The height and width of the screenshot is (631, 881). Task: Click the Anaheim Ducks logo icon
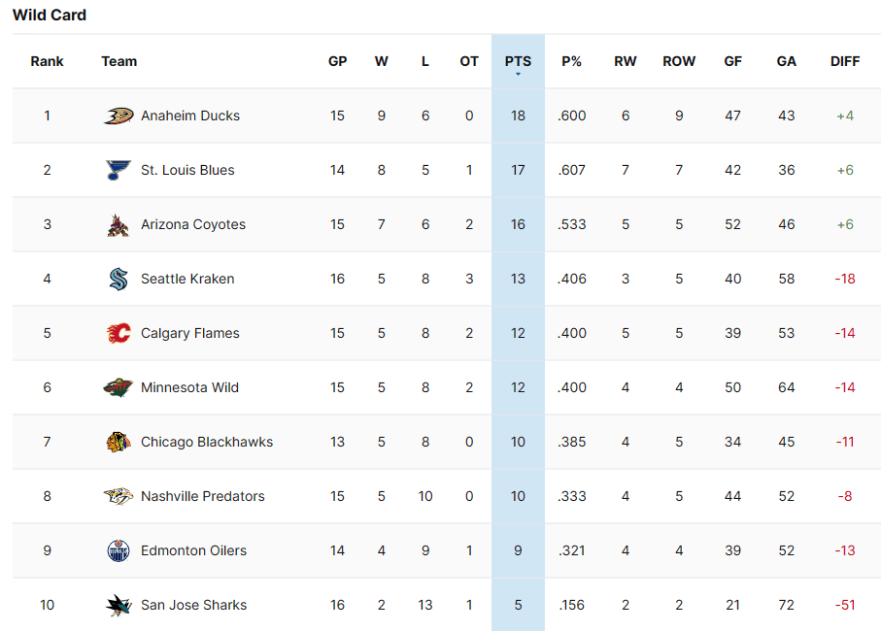[x=119, y=116]
